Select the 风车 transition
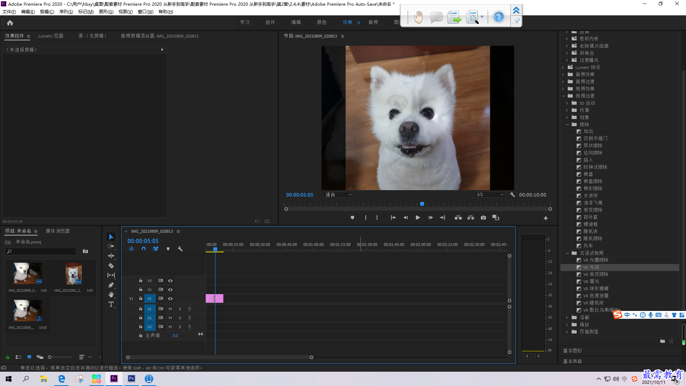The image size is (686, 386). click(588, 246)
